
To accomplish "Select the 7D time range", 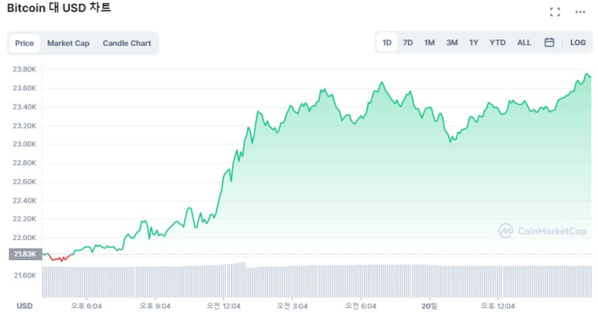I will [408, 42].
